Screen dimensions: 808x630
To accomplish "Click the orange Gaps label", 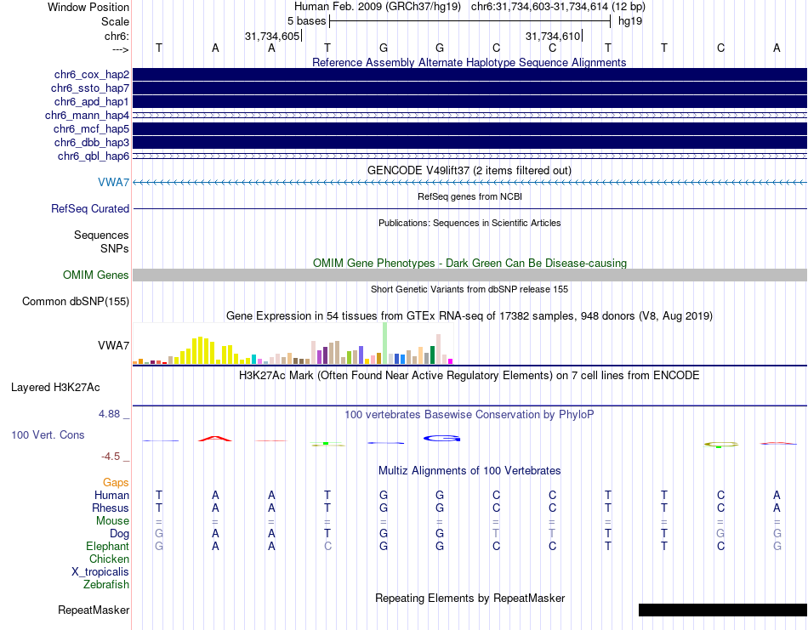I will tap(116, 483).
